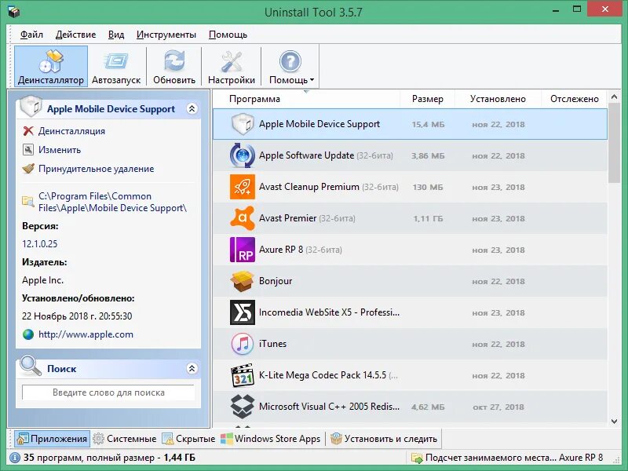This screenshot has width=628, height=471.
Task: Click the Подсчет занимаемого места folder icon
Action: 417,458
